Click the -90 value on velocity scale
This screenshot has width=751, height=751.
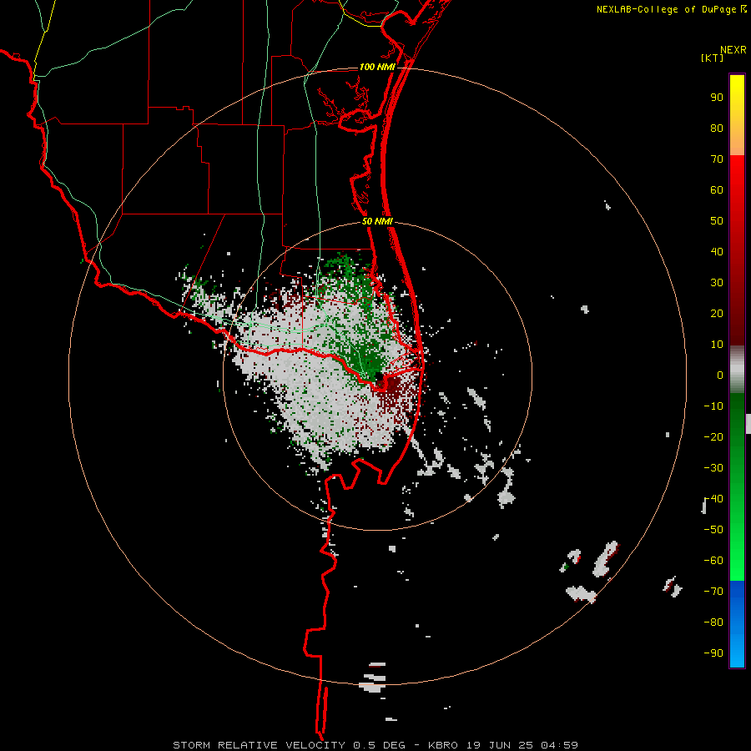713,653
